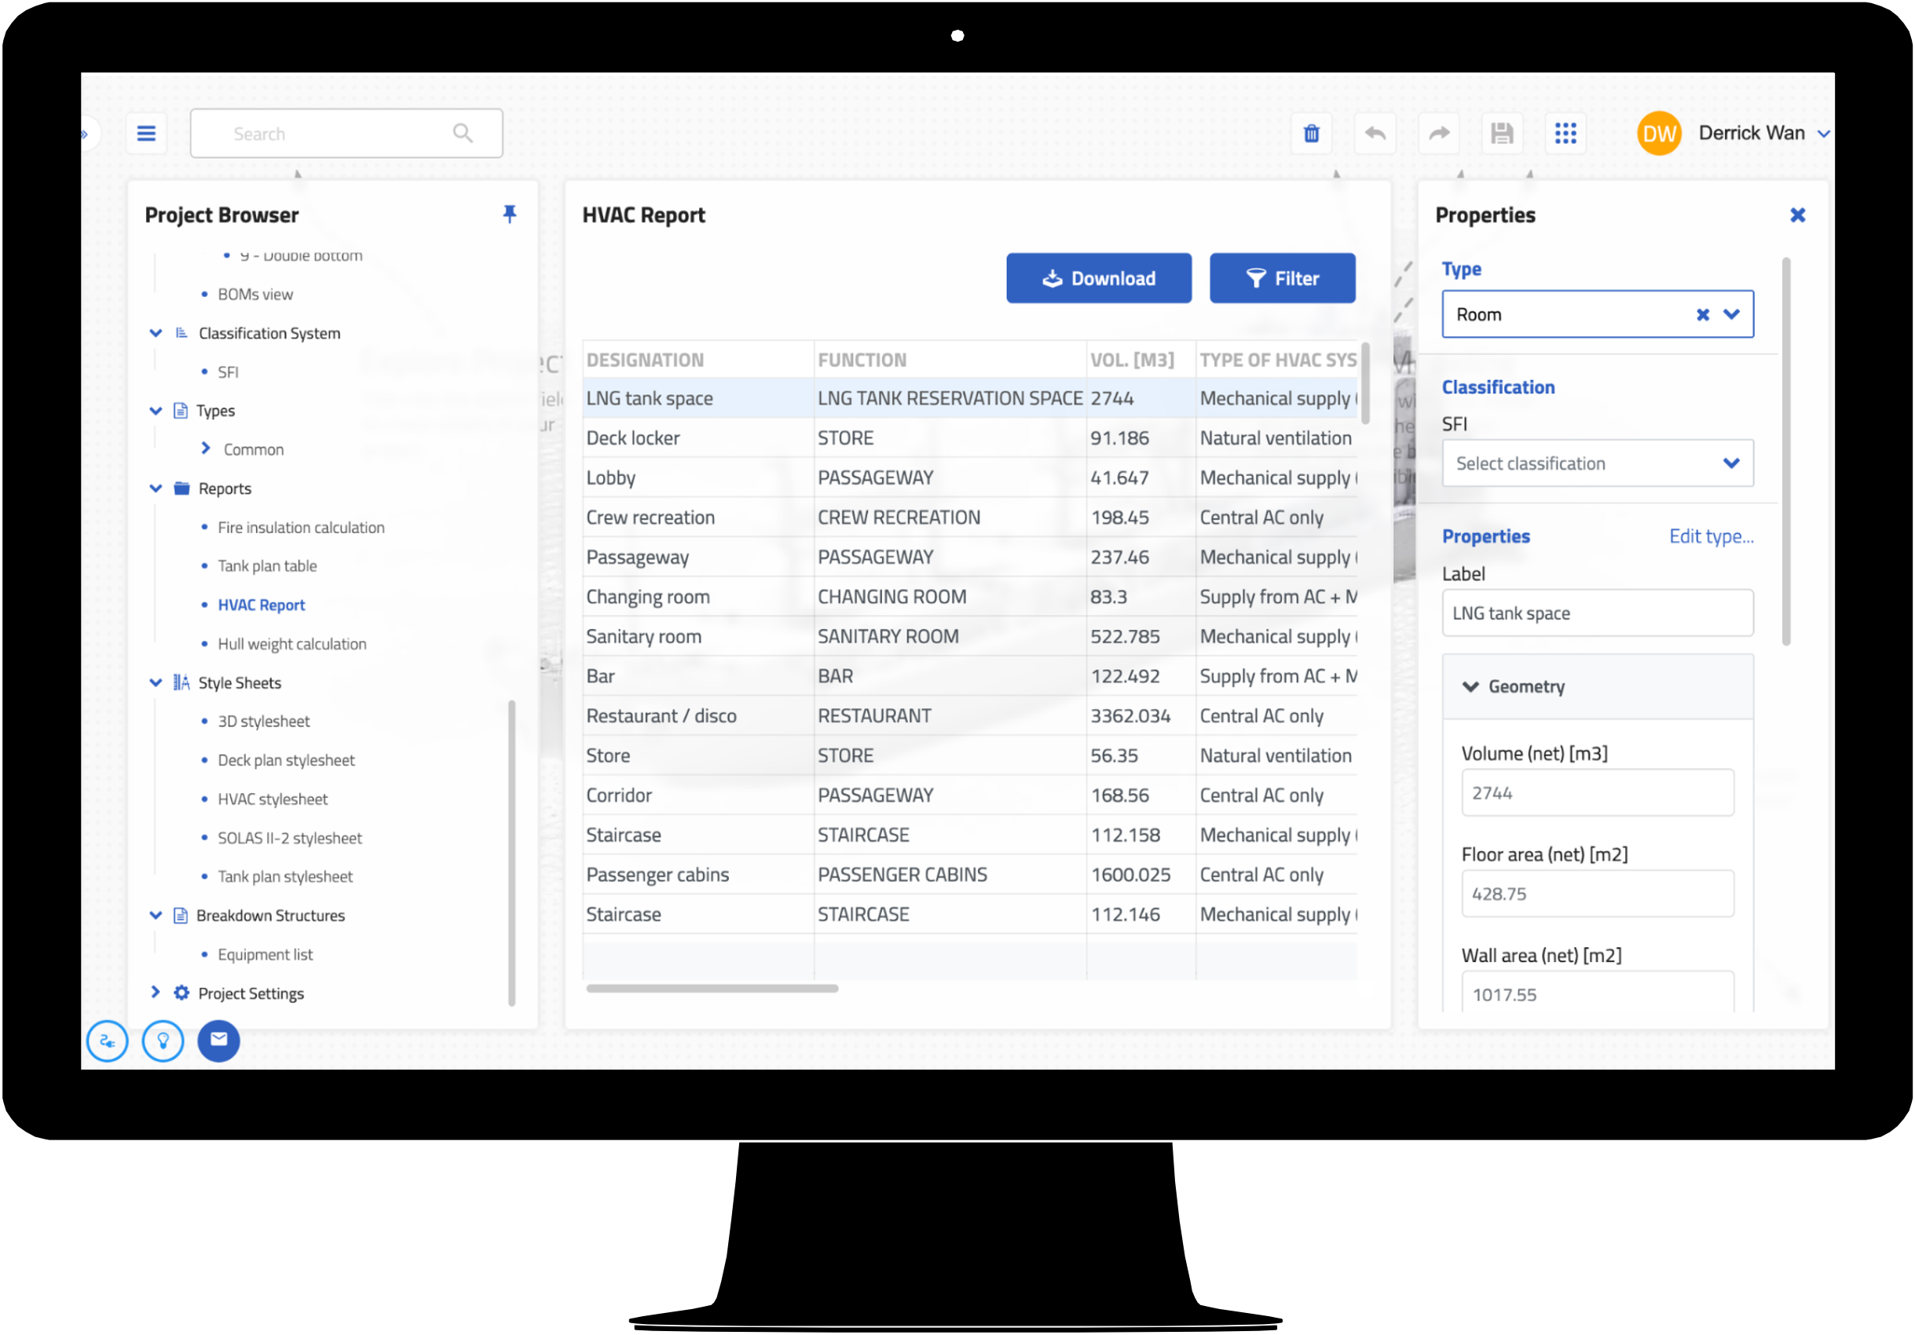
Task: Click the undo arrow icon
Action: tap(1375, 133)
